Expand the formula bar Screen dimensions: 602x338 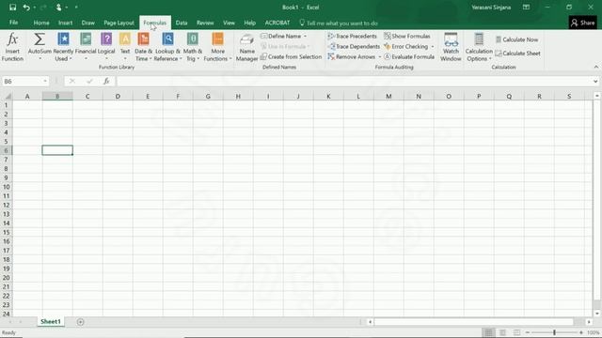[595, 82]
